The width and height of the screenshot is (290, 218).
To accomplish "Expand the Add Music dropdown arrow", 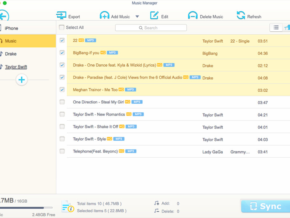I will click(137, 17).
